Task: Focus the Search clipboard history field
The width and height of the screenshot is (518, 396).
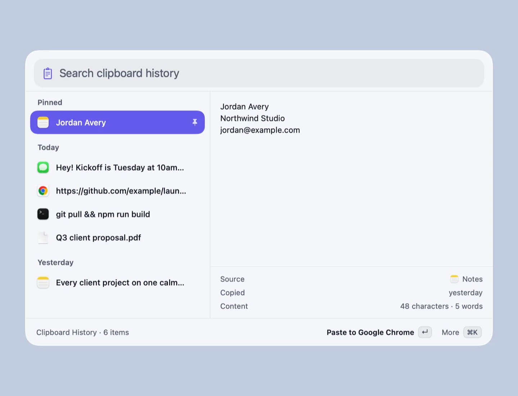Action: [259, 73]
